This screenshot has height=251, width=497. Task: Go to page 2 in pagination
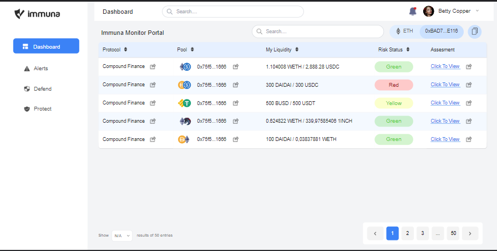tap(408, 233)
